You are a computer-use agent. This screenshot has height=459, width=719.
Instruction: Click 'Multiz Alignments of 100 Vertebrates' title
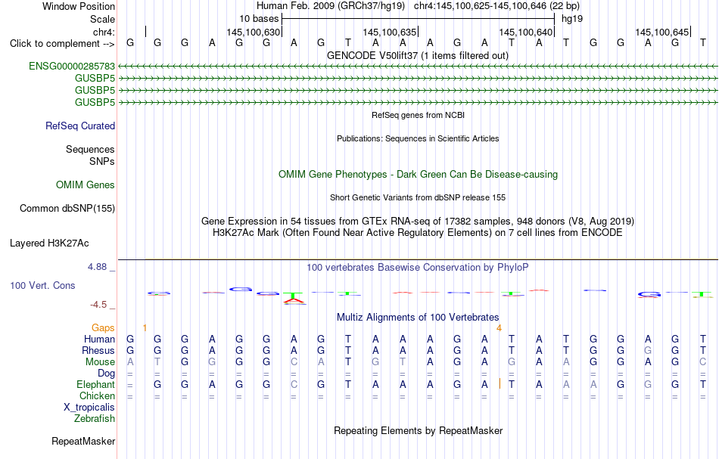click(418, 318)
